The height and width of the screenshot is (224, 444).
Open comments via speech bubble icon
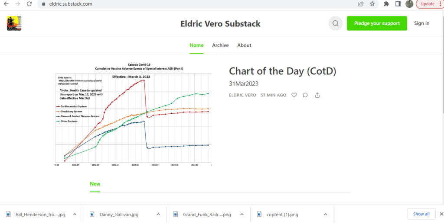coord(305,95)
